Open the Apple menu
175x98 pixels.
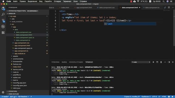(3, 1)
